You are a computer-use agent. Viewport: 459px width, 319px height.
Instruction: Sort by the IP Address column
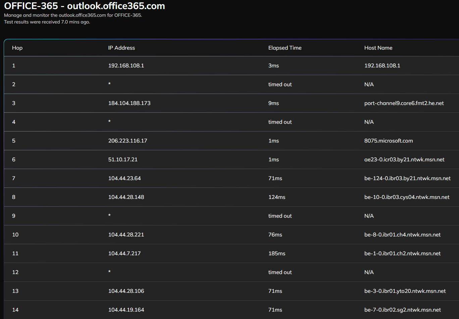121,48
